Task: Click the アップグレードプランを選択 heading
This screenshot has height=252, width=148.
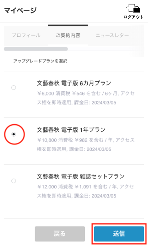Action: click(x=40, y=61)
